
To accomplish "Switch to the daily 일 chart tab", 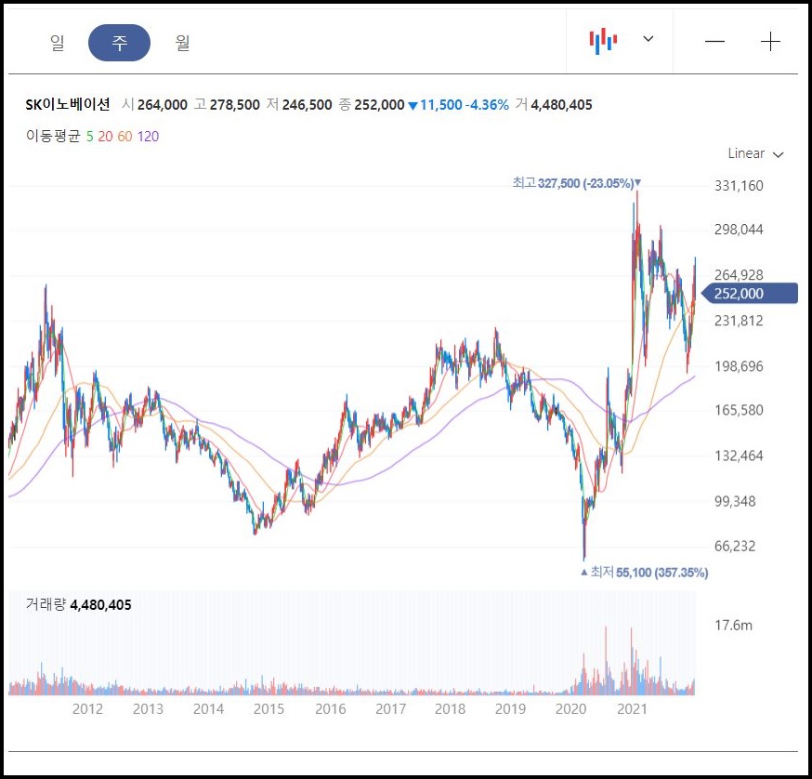I will point(58,43).
